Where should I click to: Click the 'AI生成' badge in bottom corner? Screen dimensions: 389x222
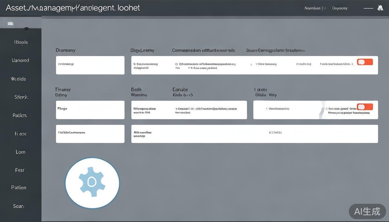tap(367, 211)
